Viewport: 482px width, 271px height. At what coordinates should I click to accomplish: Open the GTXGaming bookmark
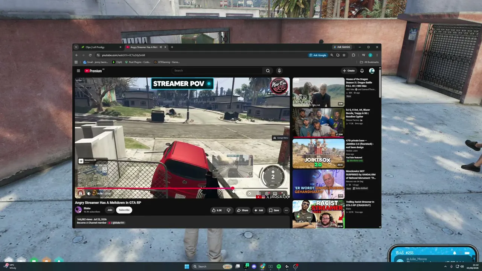coord(167,62)
